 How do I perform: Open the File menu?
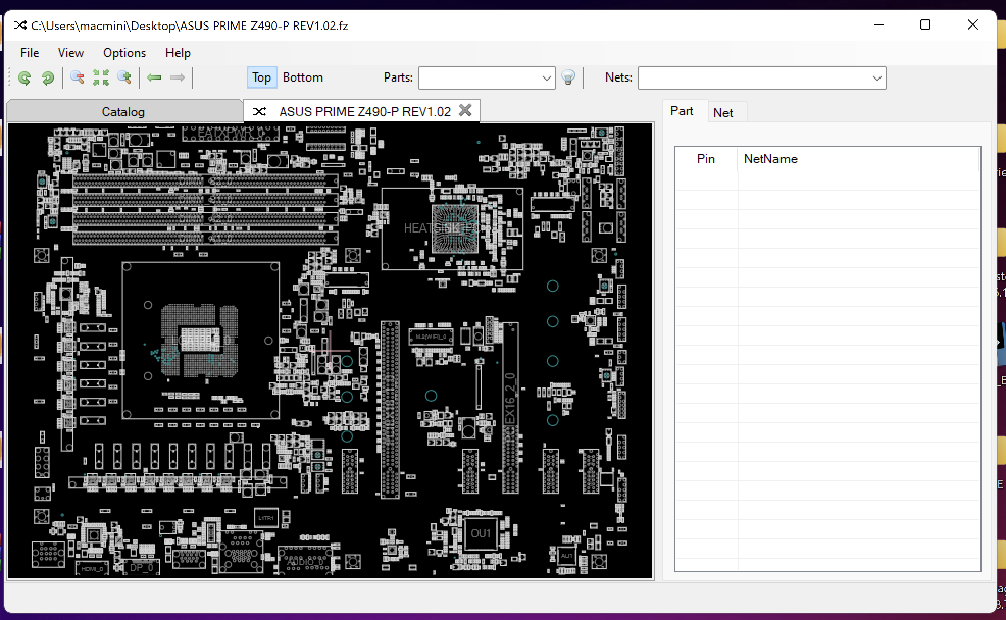(x=30, y=53)
